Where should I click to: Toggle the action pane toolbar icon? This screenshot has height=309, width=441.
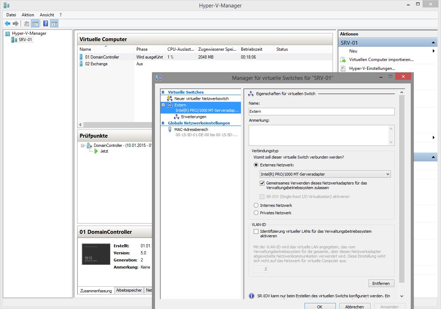(x=54, y=24)
